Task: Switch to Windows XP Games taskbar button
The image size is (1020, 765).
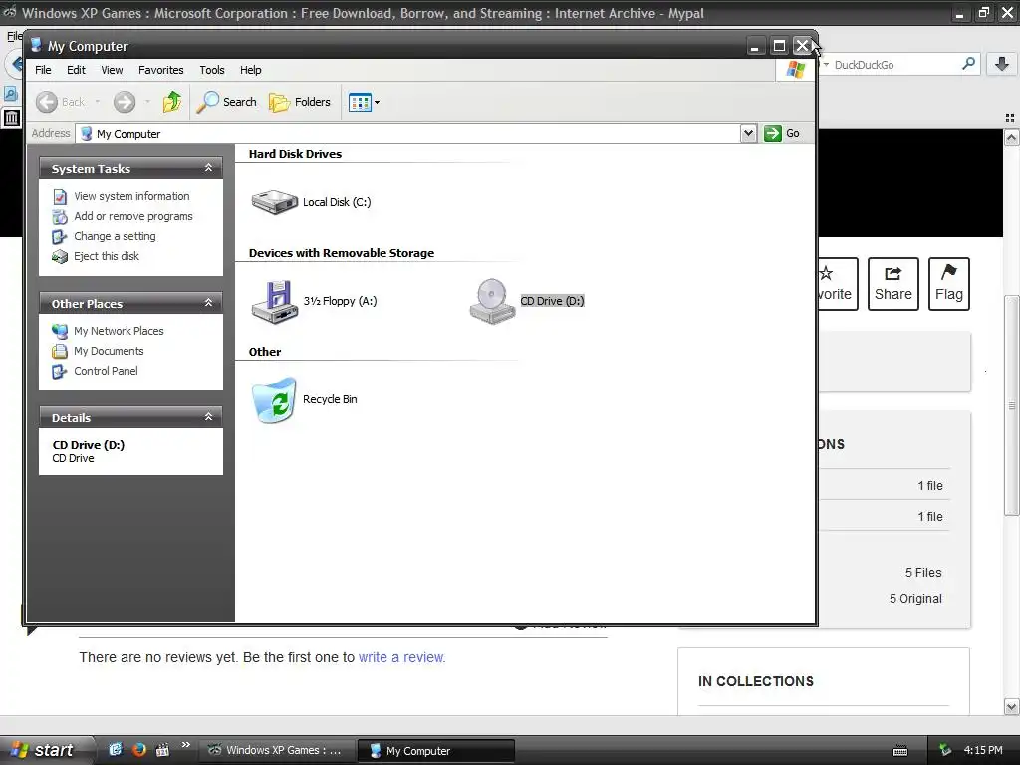Action: (276, 750)
